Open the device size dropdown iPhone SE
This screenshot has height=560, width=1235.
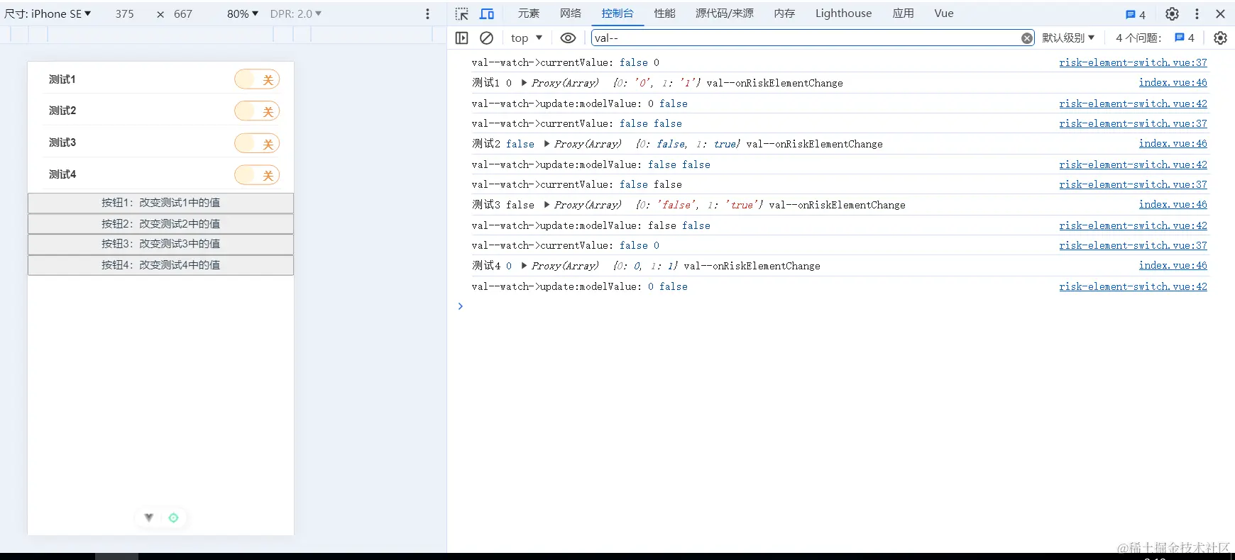(48, 14)
